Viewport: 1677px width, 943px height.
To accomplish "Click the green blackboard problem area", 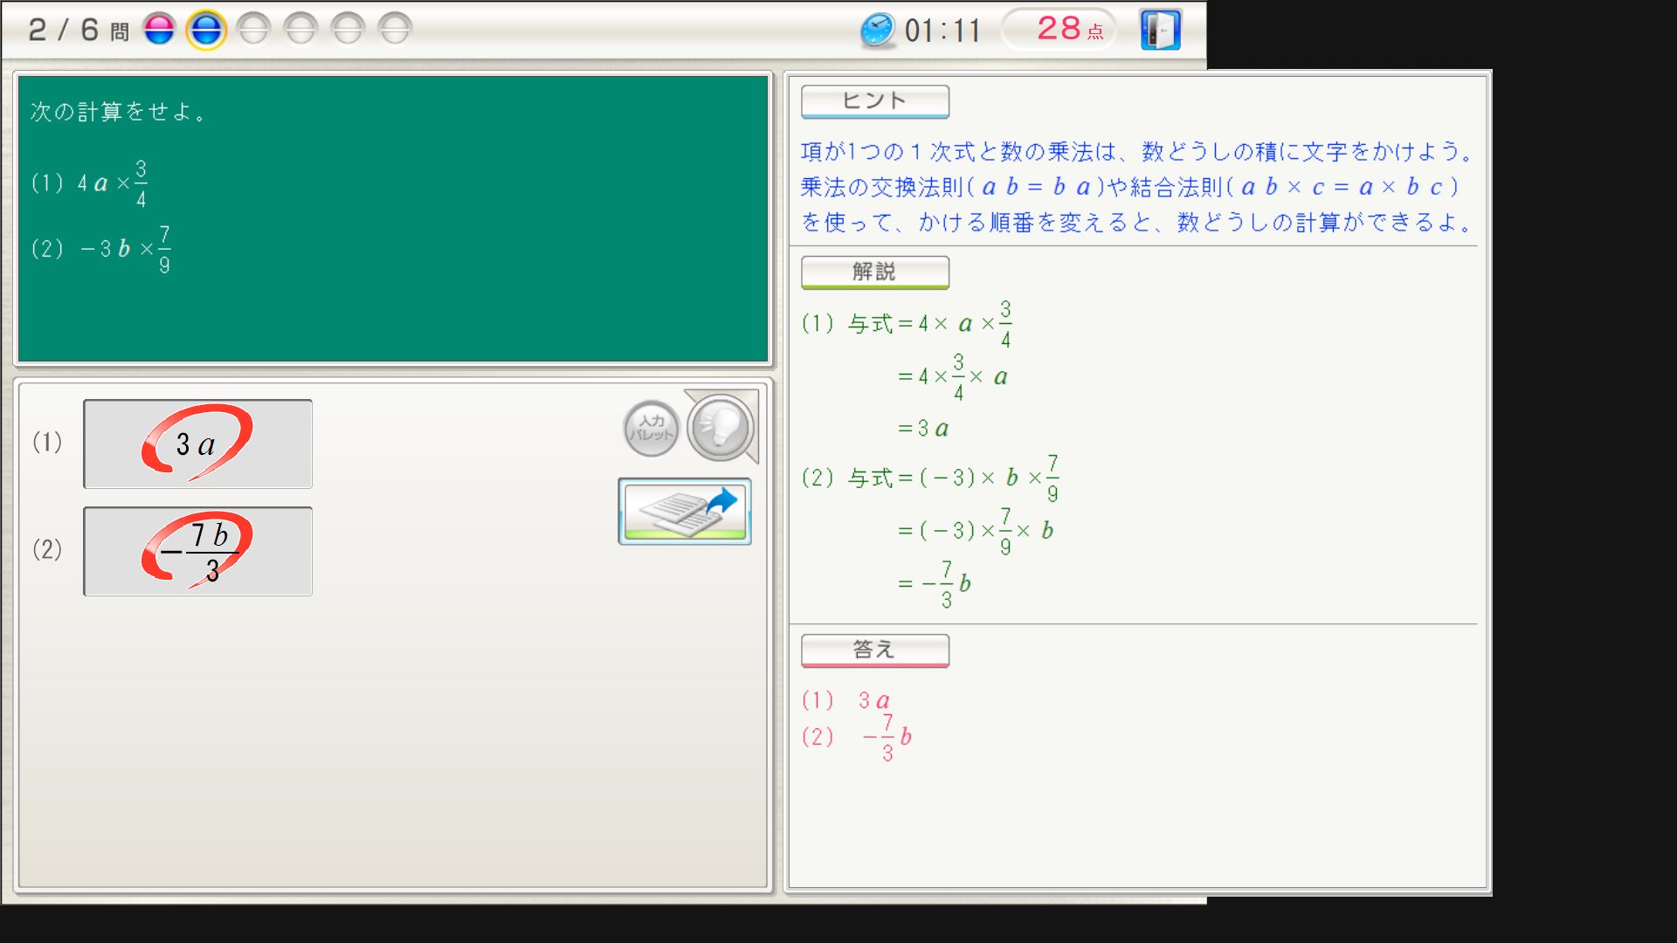I will 393,218.
